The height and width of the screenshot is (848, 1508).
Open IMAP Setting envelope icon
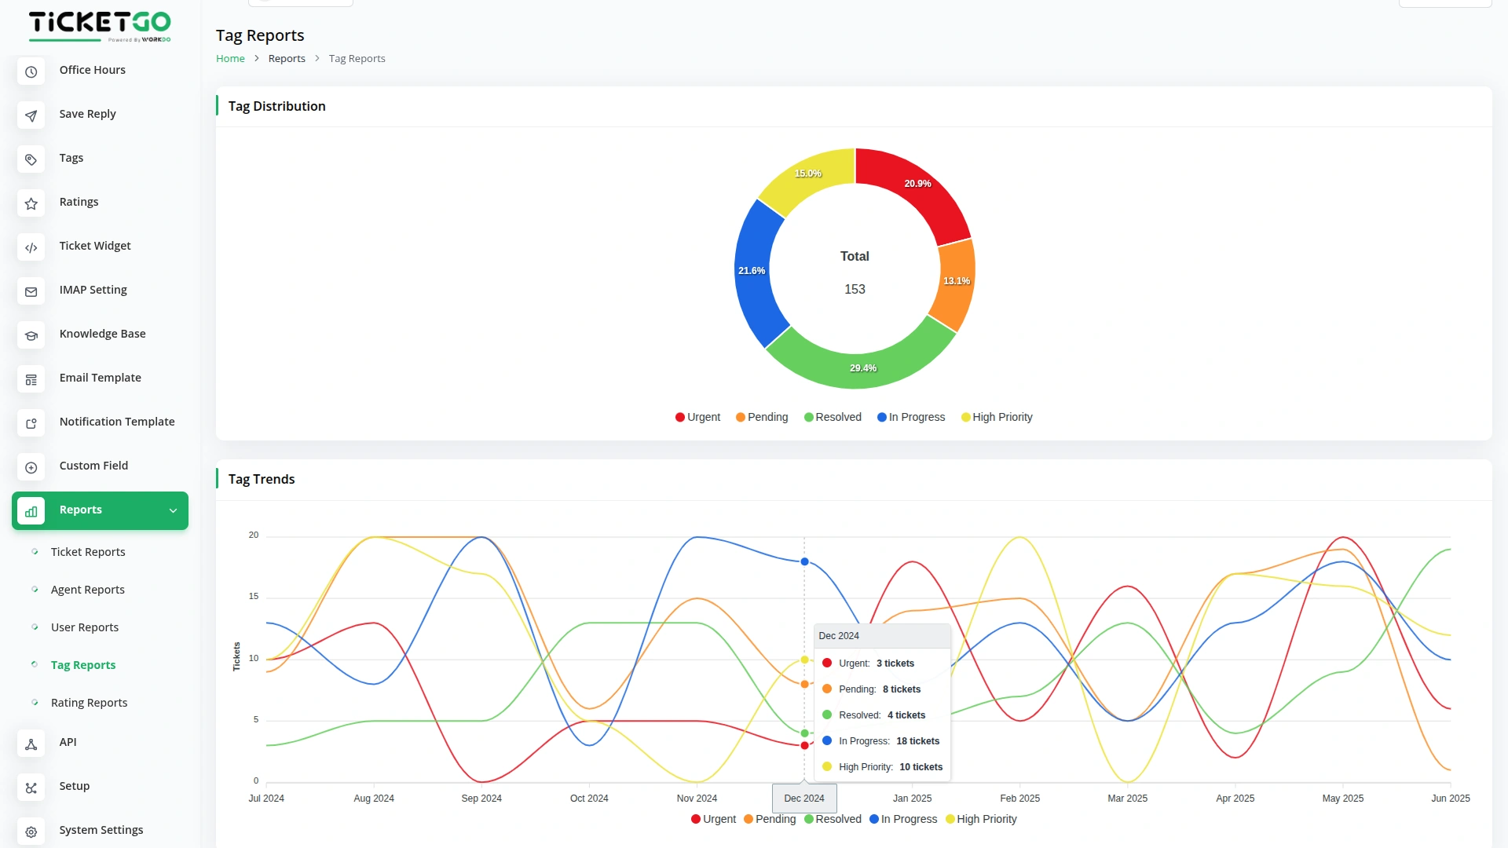pos(31,291)
